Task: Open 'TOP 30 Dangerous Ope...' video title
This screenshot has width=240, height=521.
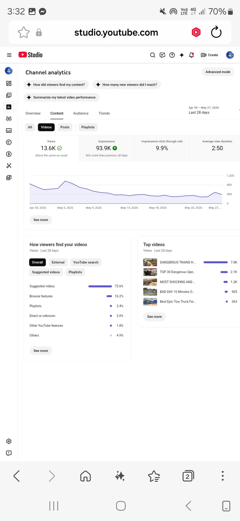Action: [177, 272]
